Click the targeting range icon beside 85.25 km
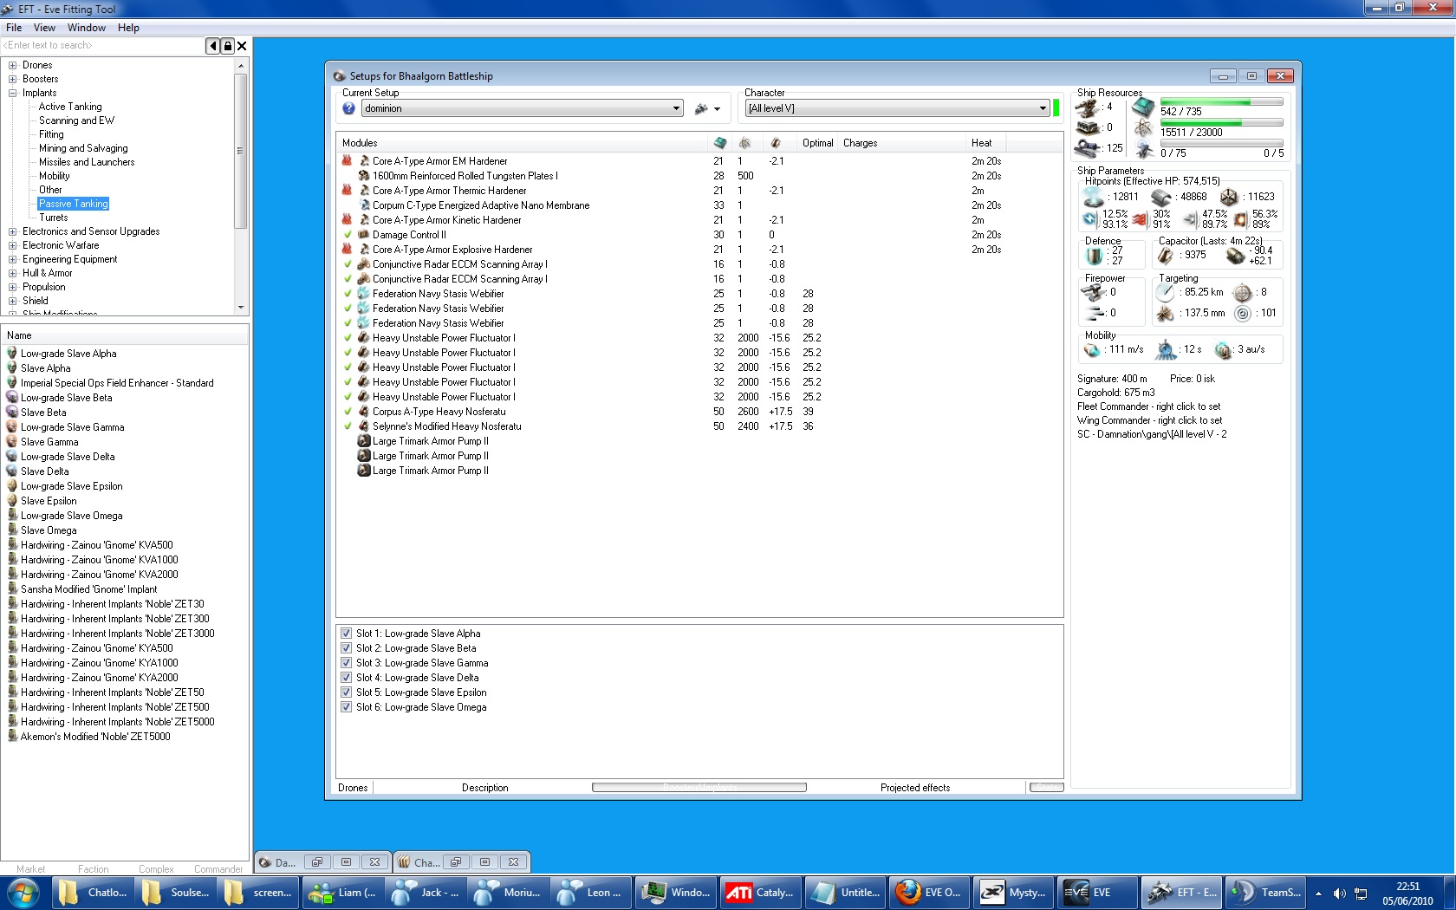1456x910 pixels. click(x=1165, y=293)
